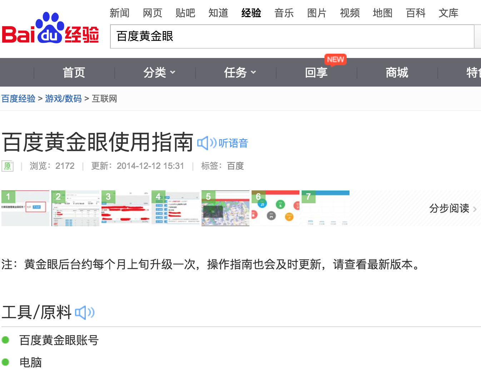Open 音乐 in top bar
The width and height of the screenshot is (481, 380).
284,13
